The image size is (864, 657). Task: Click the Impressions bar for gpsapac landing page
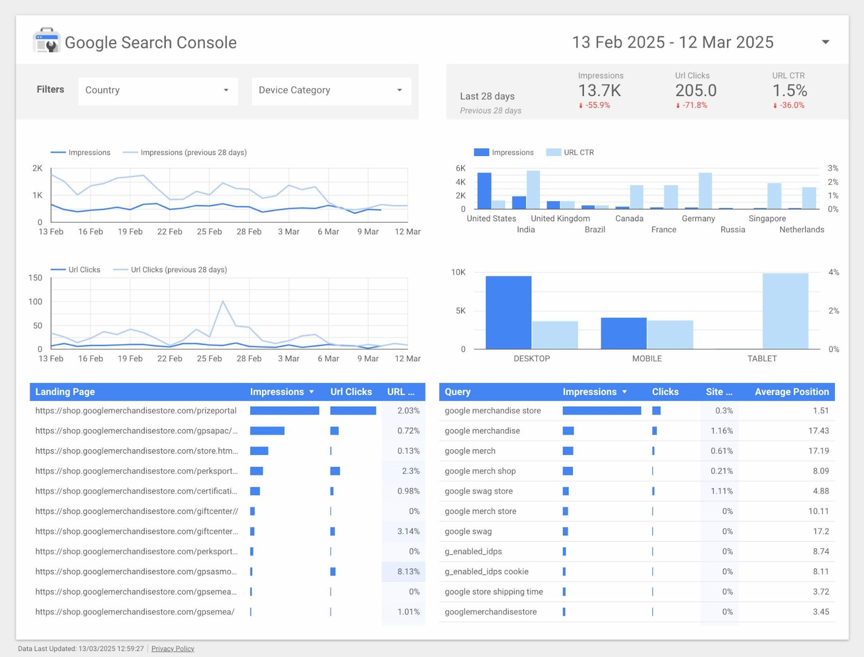(267, 431)
